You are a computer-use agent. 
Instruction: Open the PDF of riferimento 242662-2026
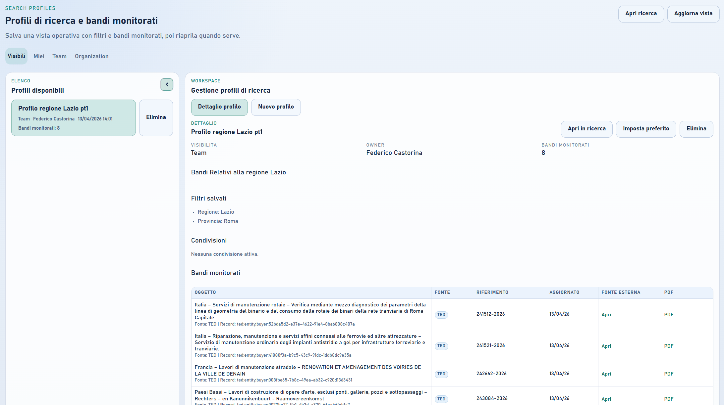[669, 374]
